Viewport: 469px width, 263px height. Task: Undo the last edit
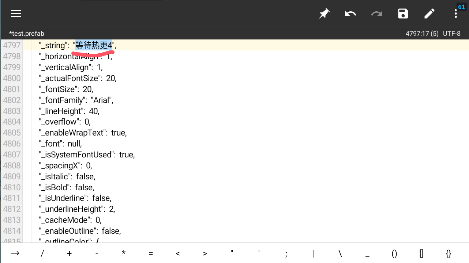(350, 14)
